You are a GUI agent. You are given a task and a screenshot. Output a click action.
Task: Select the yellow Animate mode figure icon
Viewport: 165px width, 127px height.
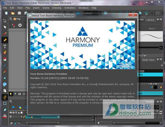click(5, 97)
